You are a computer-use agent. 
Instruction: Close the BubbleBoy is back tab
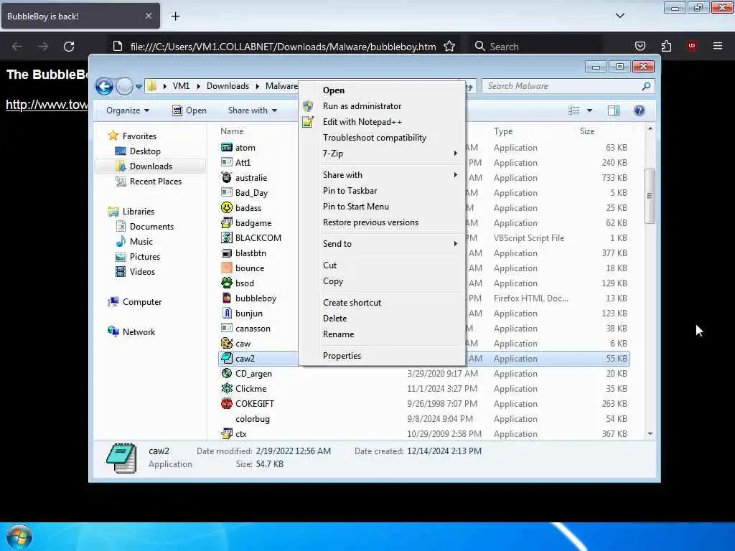[x=148, y=16]
